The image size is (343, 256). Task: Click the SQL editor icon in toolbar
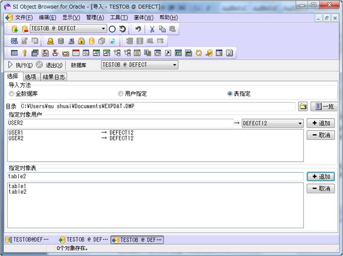click(14, 41)
